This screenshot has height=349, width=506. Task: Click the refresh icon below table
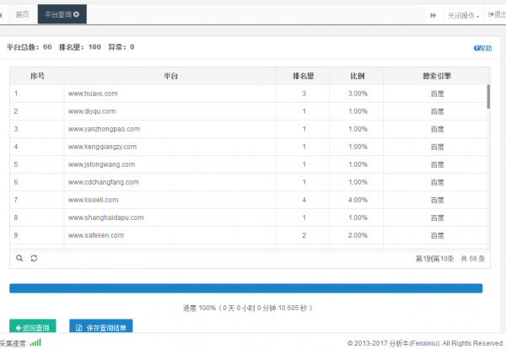[34, 258]
